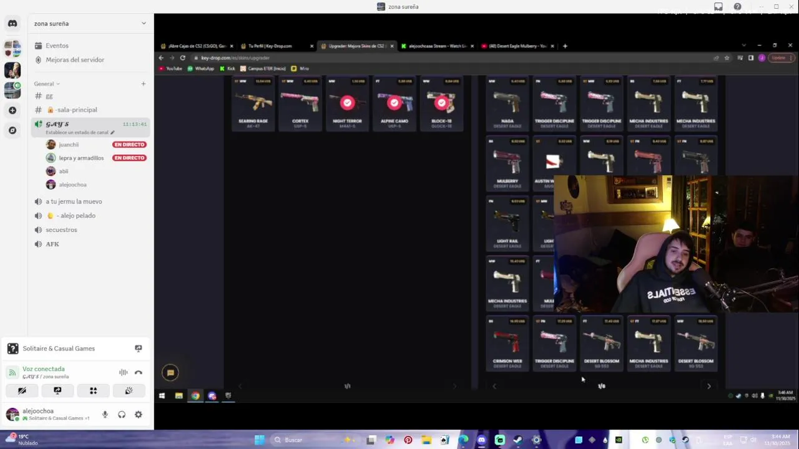This screenshot has width=799, height=449.
Task: Switch to the 'Abre Cajas de CS2' tab in streamed browser
Action: click(x=195, y=46)
